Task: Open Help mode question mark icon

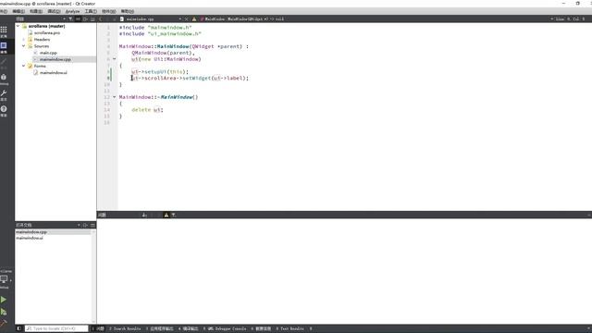Action: tap(4, 110)
